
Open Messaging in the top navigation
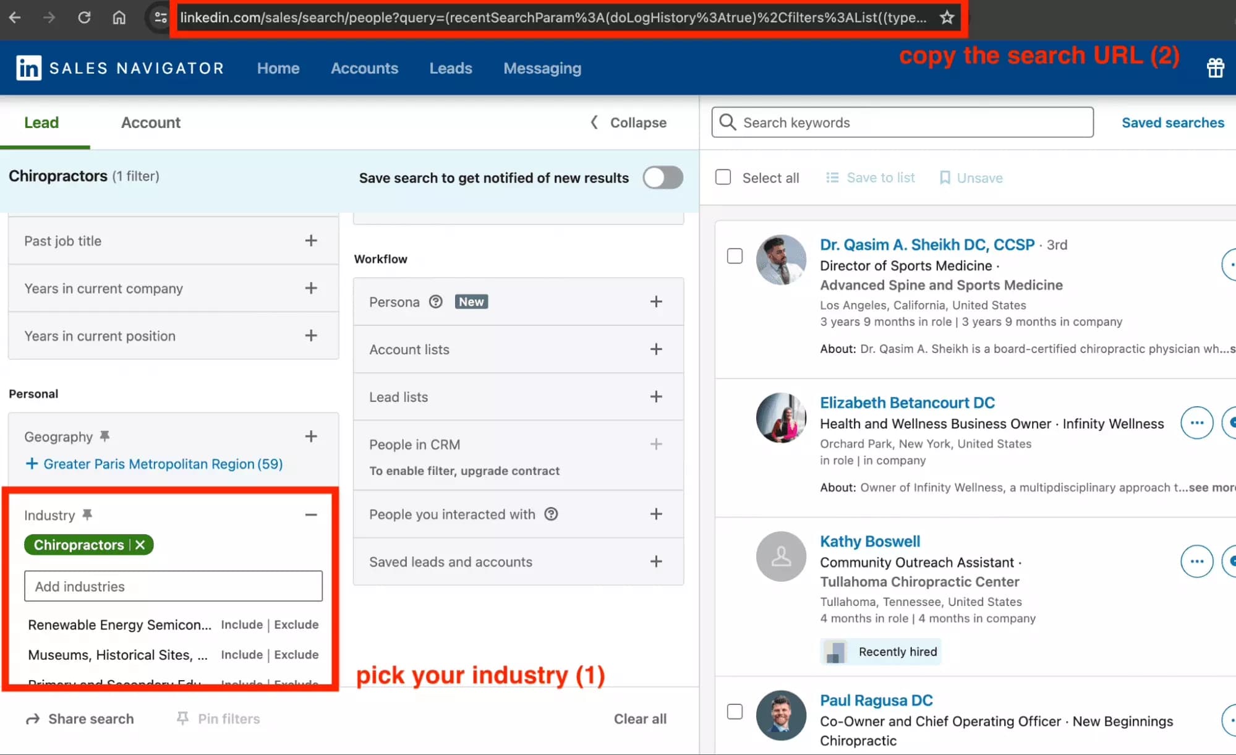coord(542,68)
